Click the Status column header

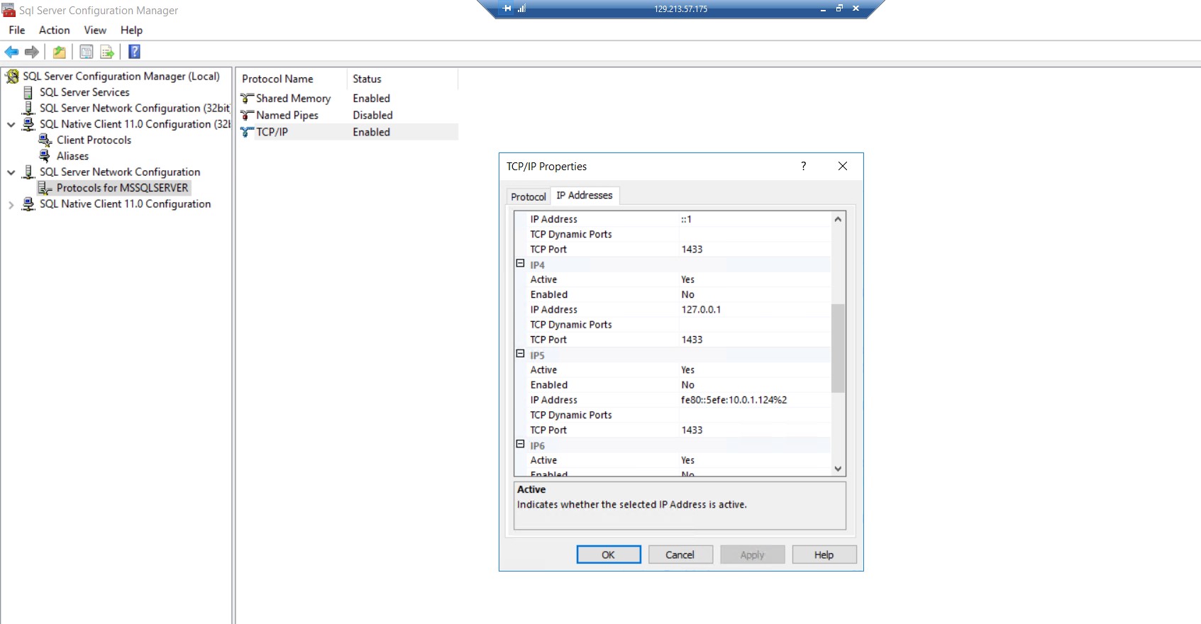(402, 79)
